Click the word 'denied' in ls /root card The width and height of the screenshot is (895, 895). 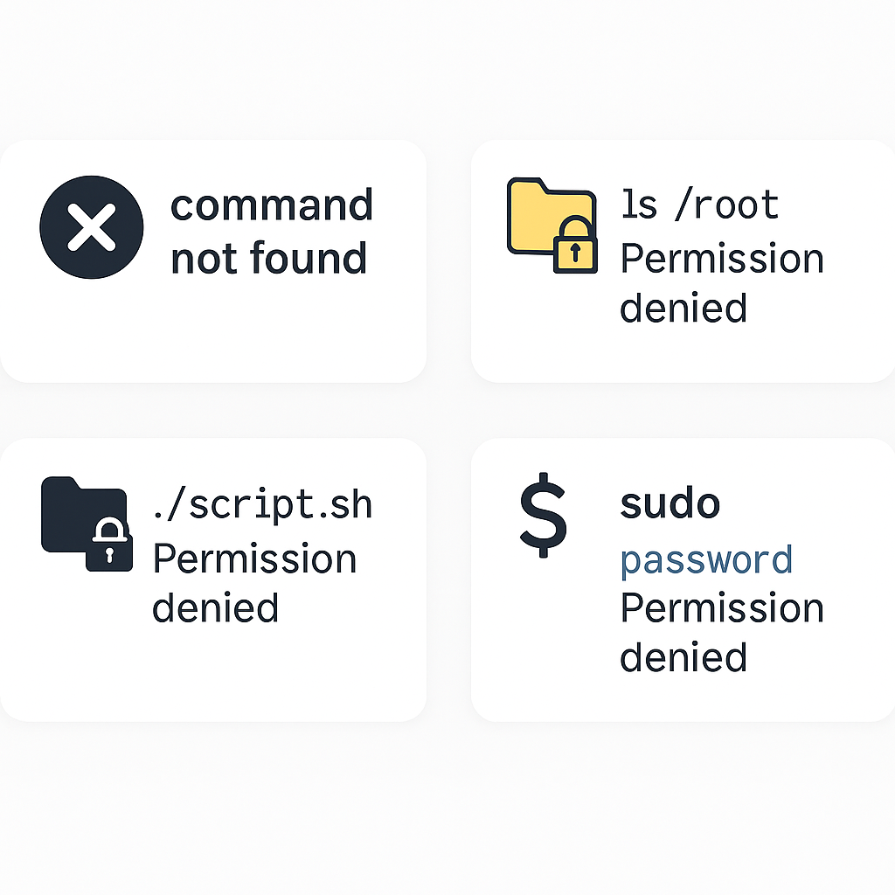click(x=683, y=307)
